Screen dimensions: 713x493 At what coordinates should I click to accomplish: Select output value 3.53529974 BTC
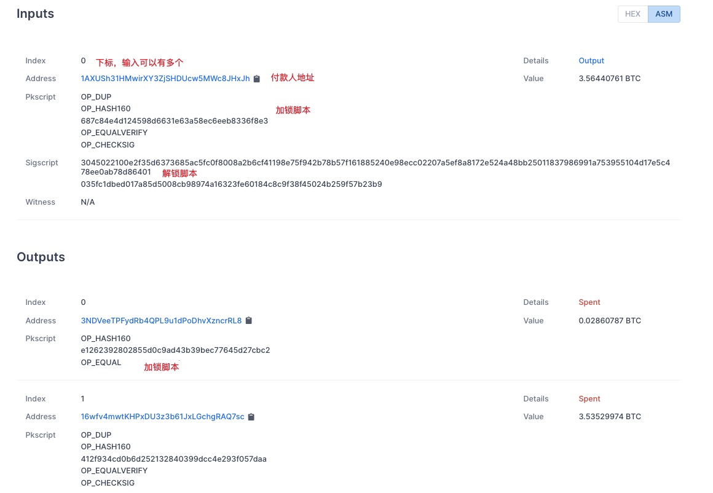point(609,417)
